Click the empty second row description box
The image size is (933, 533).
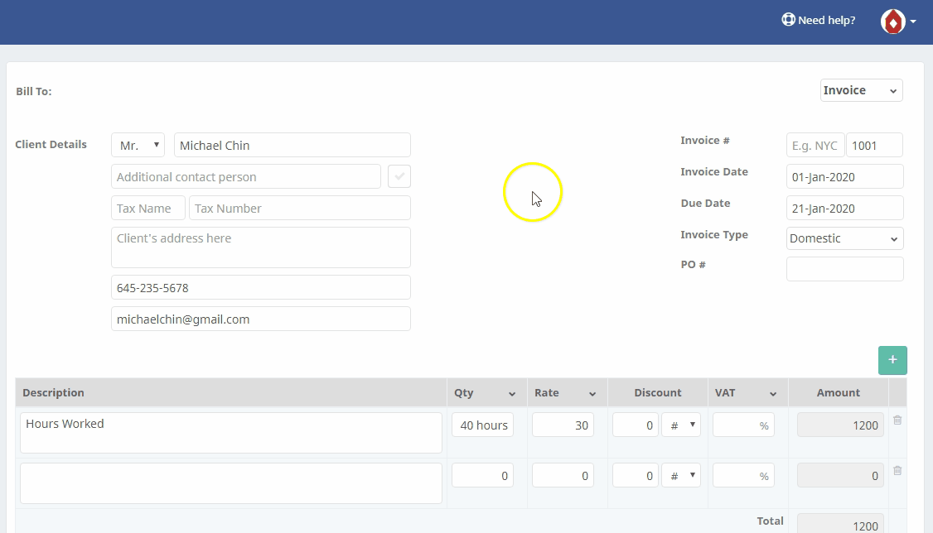coord(231,483)
